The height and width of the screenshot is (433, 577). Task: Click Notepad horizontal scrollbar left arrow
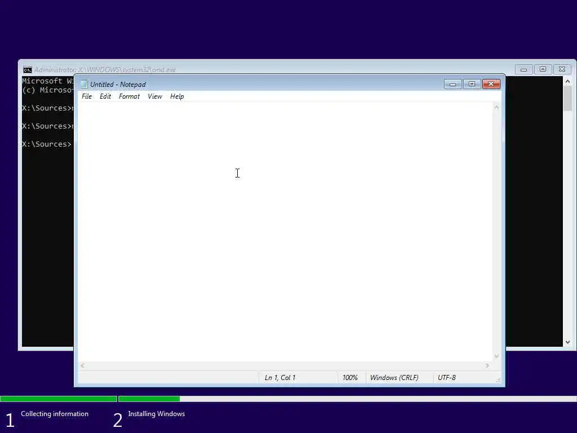[x=82, y=365]
